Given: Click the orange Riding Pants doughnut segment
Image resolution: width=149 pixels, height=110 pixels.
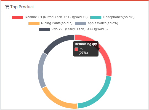Looking at the screenshot, I should click(57, 101).
